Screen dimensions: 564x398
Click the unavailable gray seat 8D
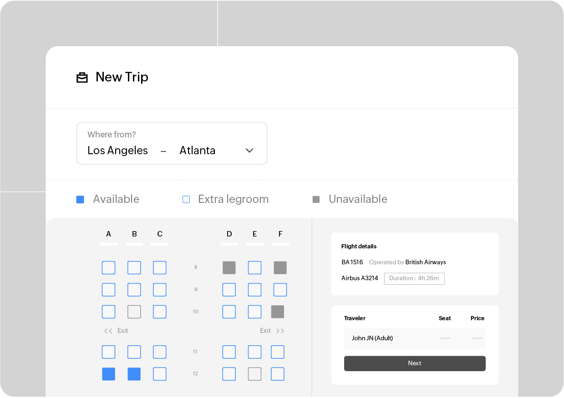[229, 267]
